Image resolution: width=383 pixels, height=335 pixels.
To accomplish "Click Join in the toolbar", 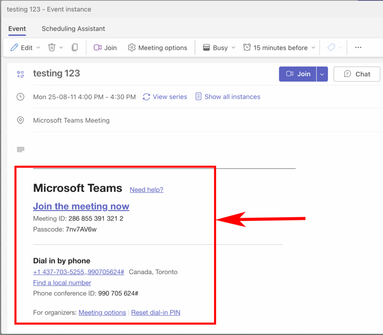I will (105, 47).
